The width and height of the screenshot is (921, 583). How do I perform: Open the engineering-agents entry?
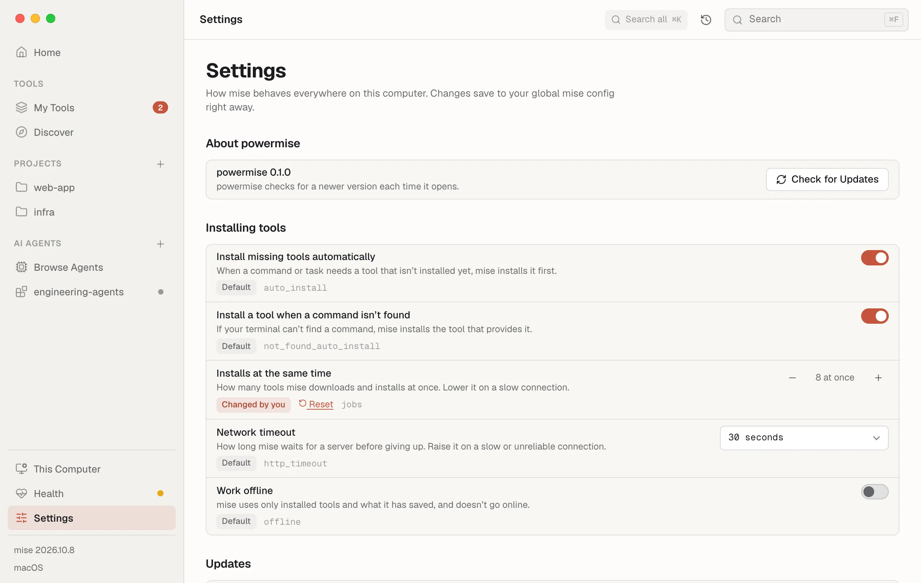click(x=91, y=291)
